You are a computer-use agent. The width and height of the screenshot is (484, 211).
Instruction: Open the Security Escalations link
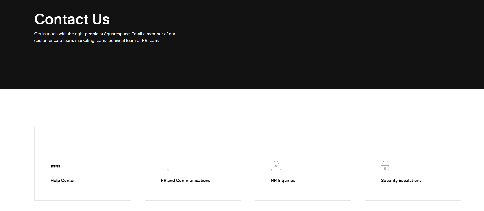pos(401,181)
